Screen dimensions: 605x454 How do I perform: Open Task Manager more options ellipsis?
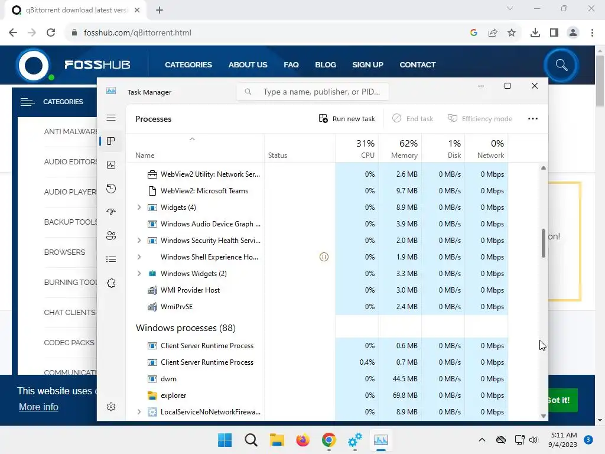pyautogui.click(x=533, y=118)
